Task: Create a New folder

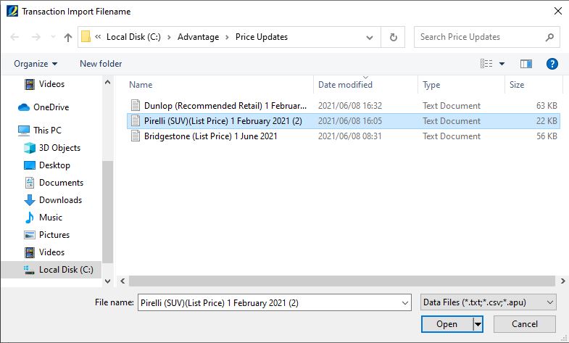Action: pyautogui.click(x=101, y=64)
